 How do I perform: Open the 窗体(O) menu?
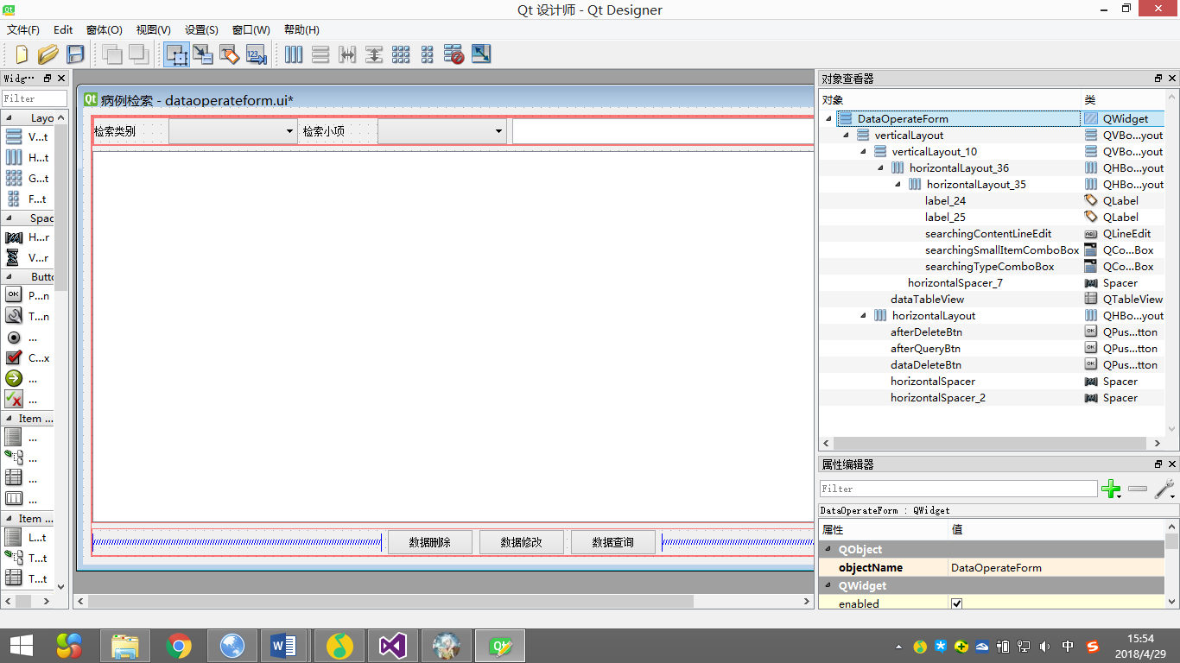[104, 29]
